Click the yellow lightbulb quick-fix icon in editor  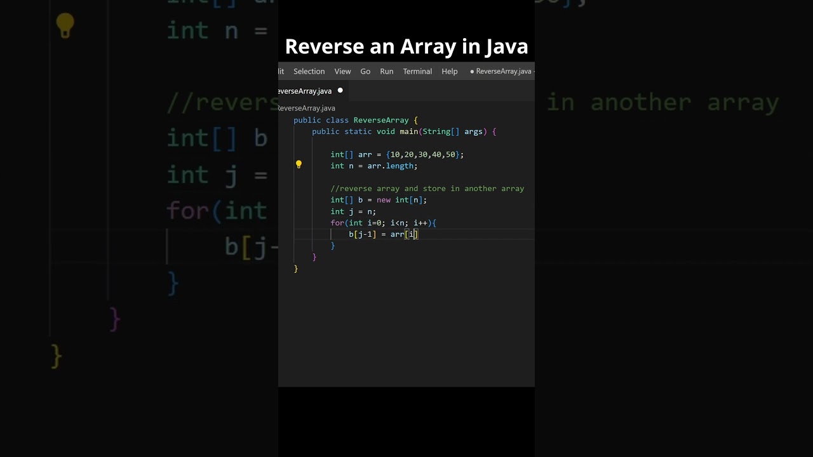click(299, 165)
